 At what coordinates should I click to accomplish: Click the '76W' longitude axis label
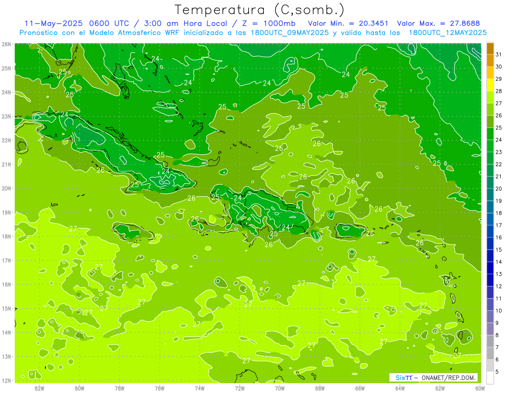(159, 388)
